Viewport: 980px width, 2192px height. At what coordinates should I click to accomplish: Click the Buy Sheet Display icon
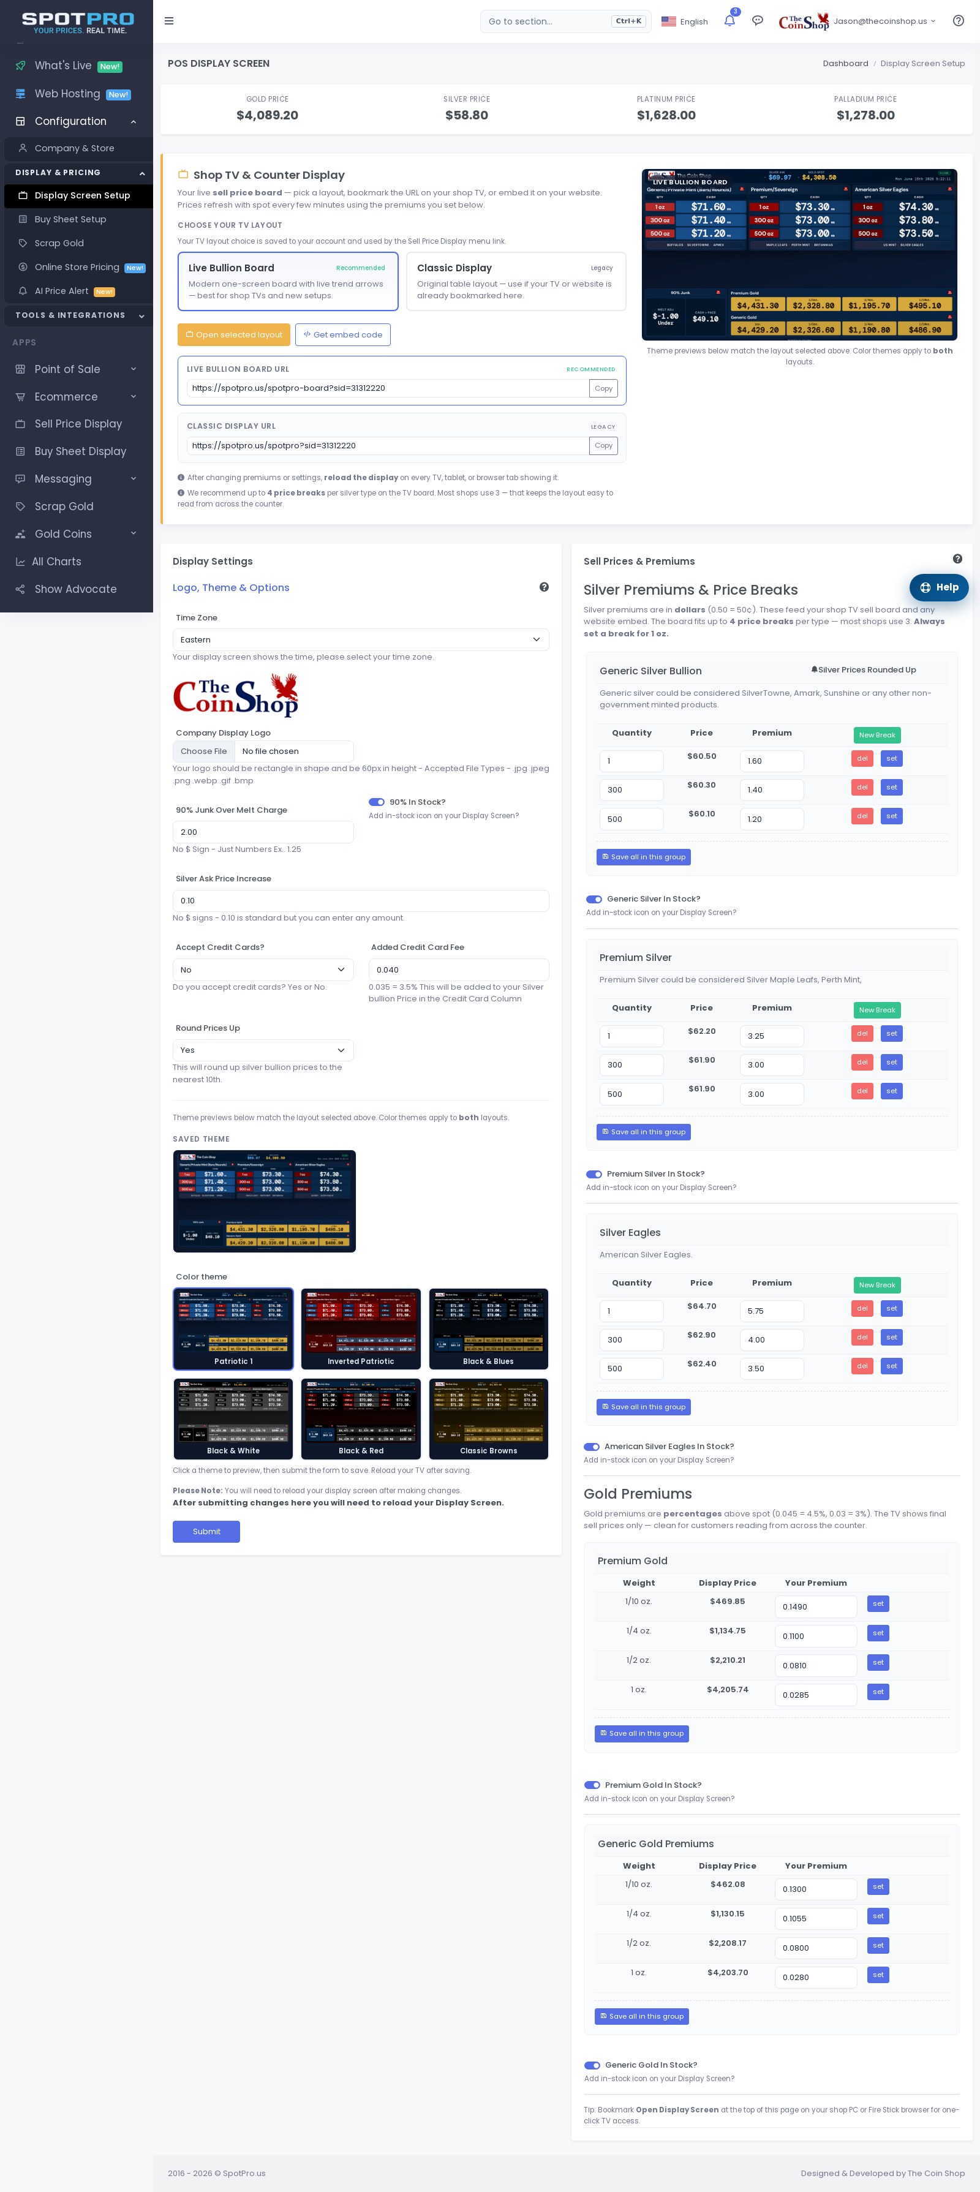20,452
